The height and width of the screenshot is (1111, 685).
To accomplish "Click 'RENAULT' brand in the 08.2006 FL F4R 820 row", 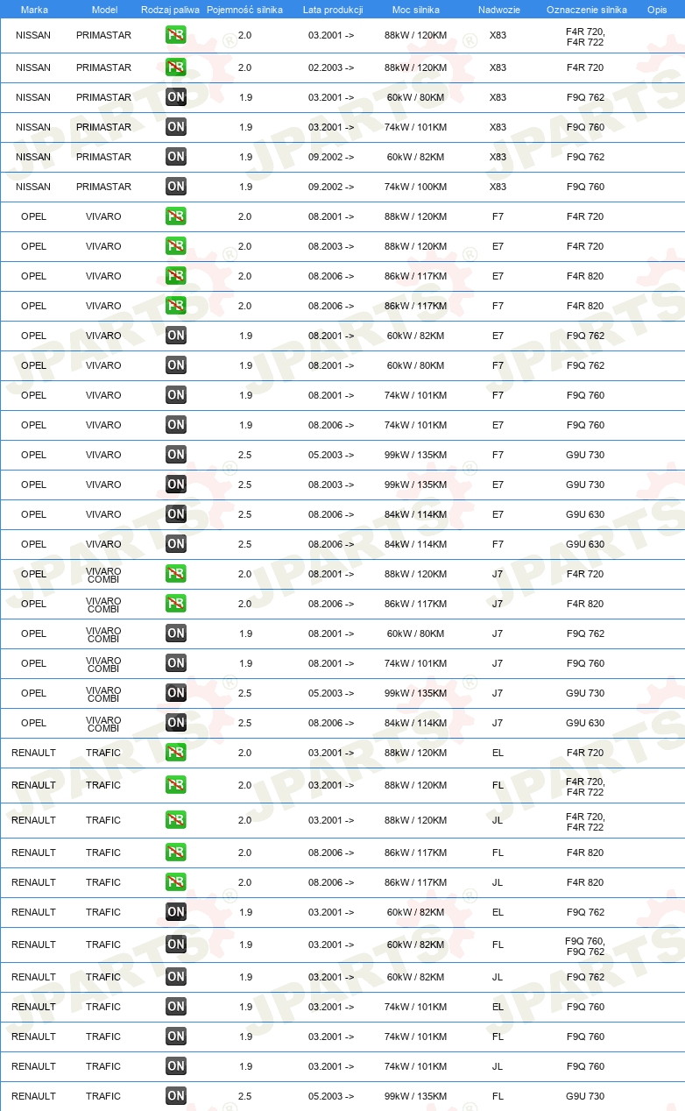I will (x=33, y=853).
